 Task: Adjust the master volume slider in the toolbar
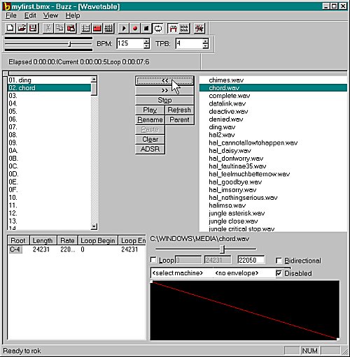pos(69,44)
